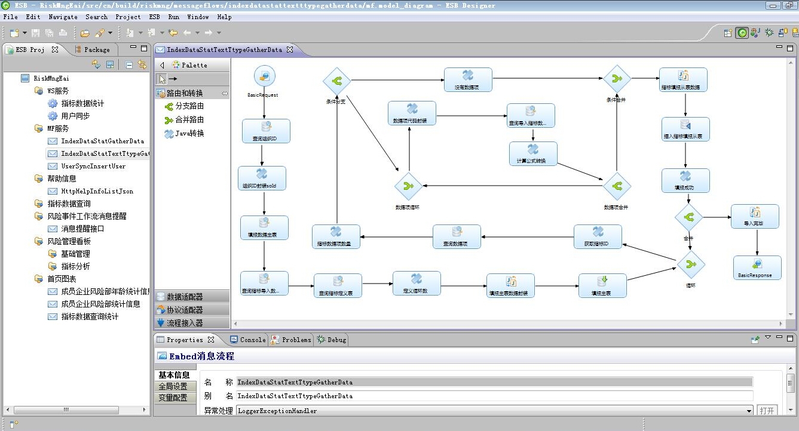Switch to the Problems tab
Viewport: 799px width, 431px height.
pos(292,340)
